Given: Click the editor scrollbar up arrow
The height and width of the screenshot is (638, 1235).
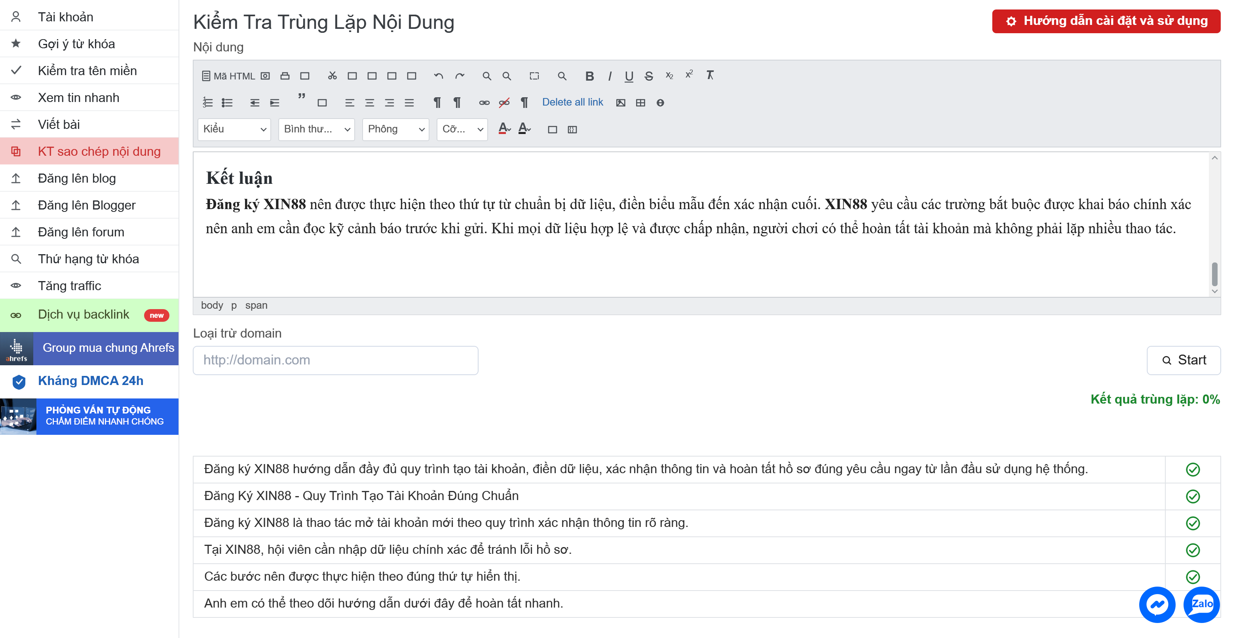Looking at the screenshot, I should (1214, 158).
